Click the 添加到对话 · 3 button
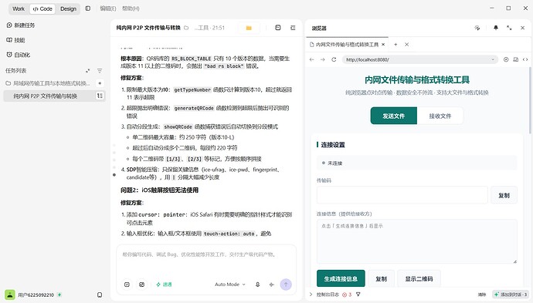Screen dimensions: 533x303 [x=511, y=295]
